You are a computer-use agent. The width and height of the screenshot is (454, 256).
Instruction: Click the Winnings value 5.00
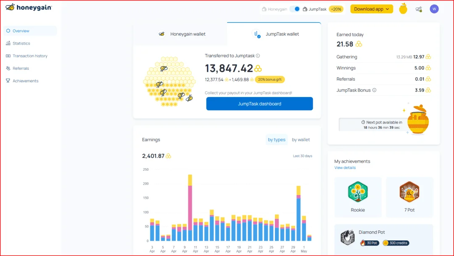pos(419,68)
